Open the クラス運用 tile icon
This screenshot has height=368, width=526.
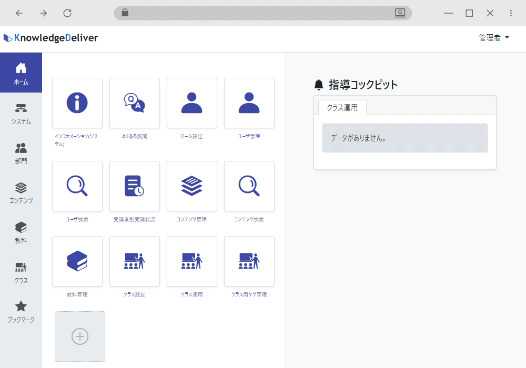[x=192, y=261]
